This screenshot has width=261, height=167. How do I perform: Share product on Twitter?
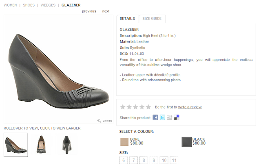(162, 117)
